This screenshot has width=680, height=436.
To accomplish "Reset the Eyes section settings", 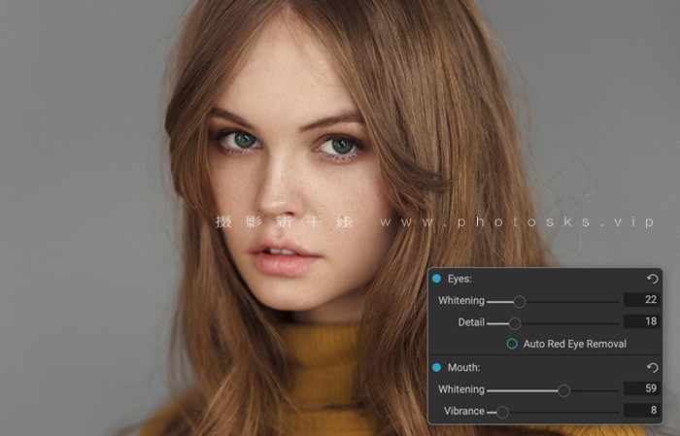I will pyautogui.click(x=652, y=279).
